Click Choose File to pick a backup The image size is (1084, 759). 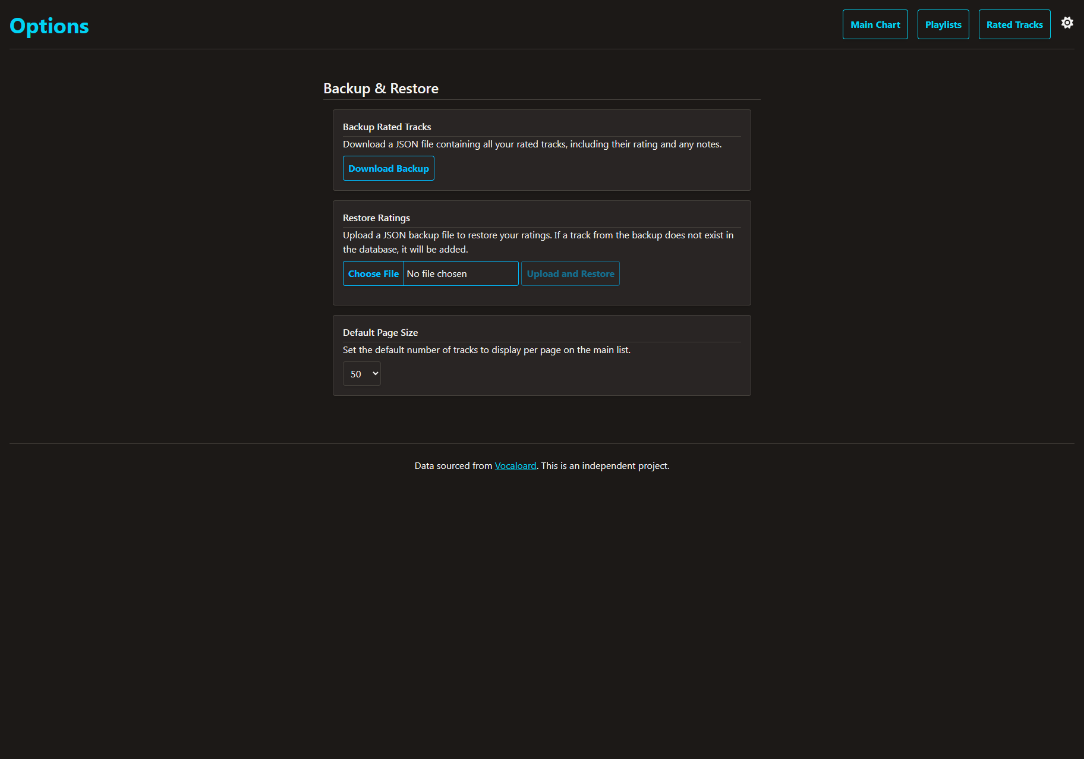(373, 273)
